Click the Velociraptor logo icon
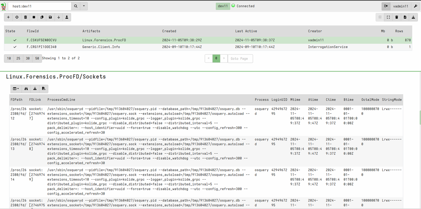 [x=4, y=6]
